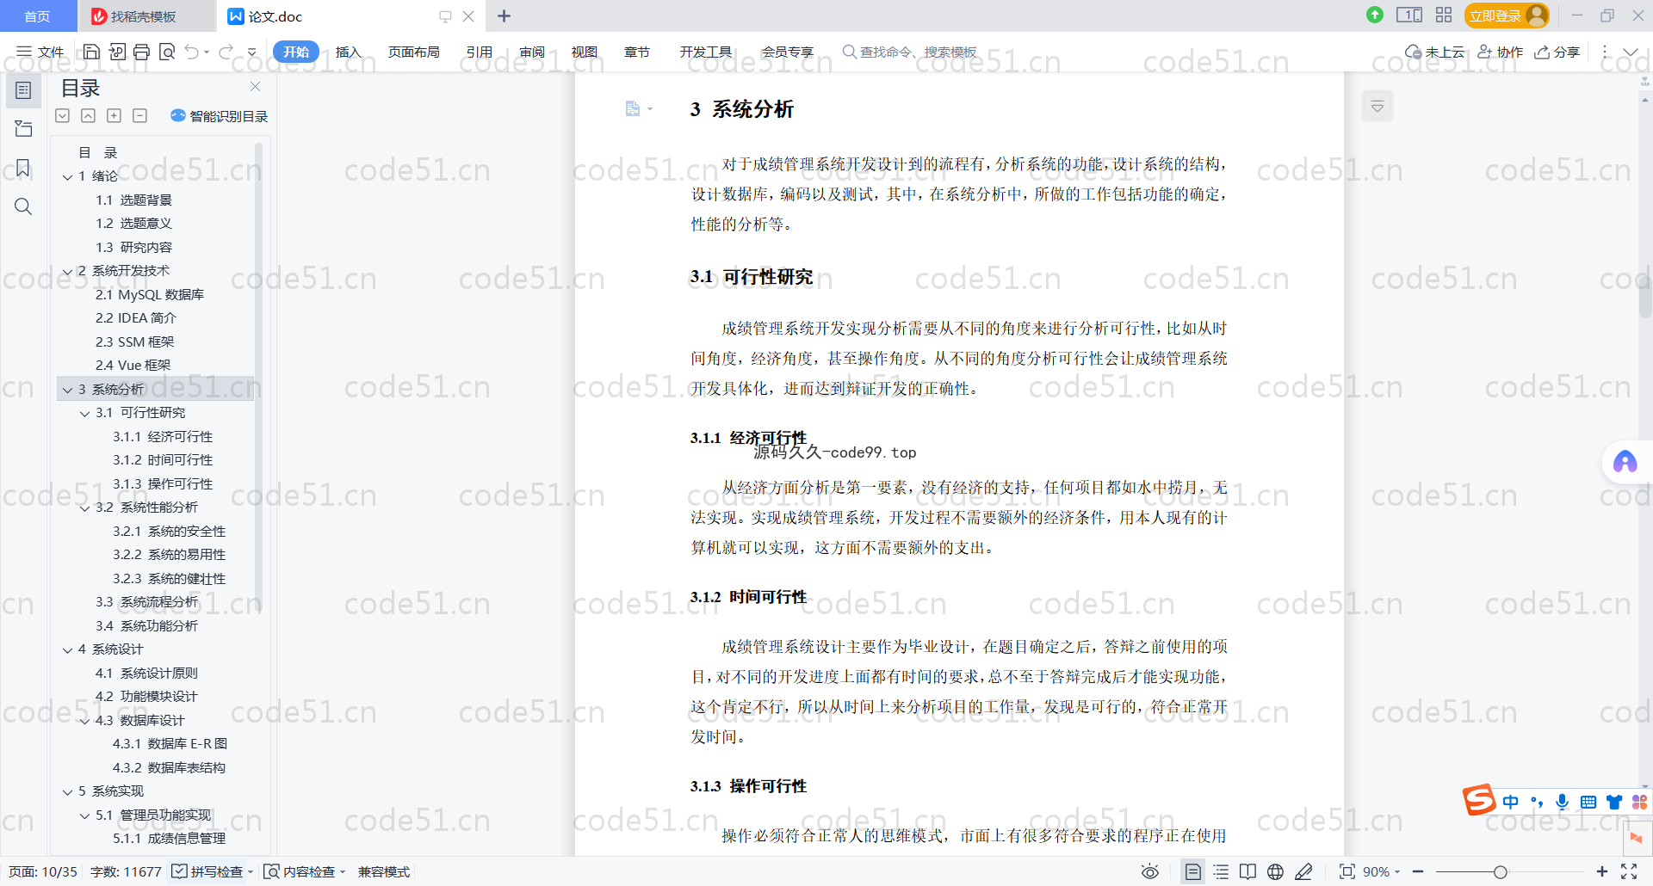Close the 目录 pane
Screen dimensions: 1653x886
[255, 87]
